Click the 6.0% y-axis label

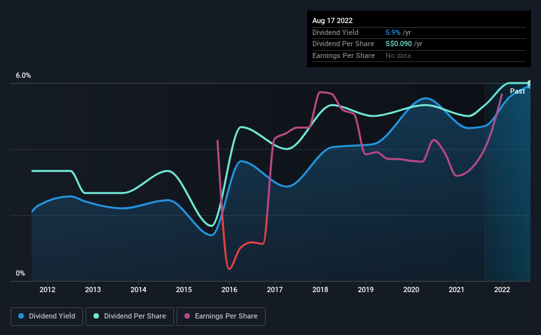pyautogui.click(x=23, y=76)
